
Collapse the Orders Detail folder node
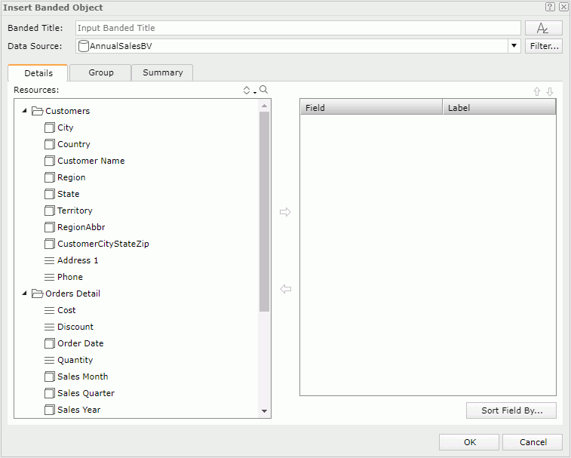click(25, 294)
